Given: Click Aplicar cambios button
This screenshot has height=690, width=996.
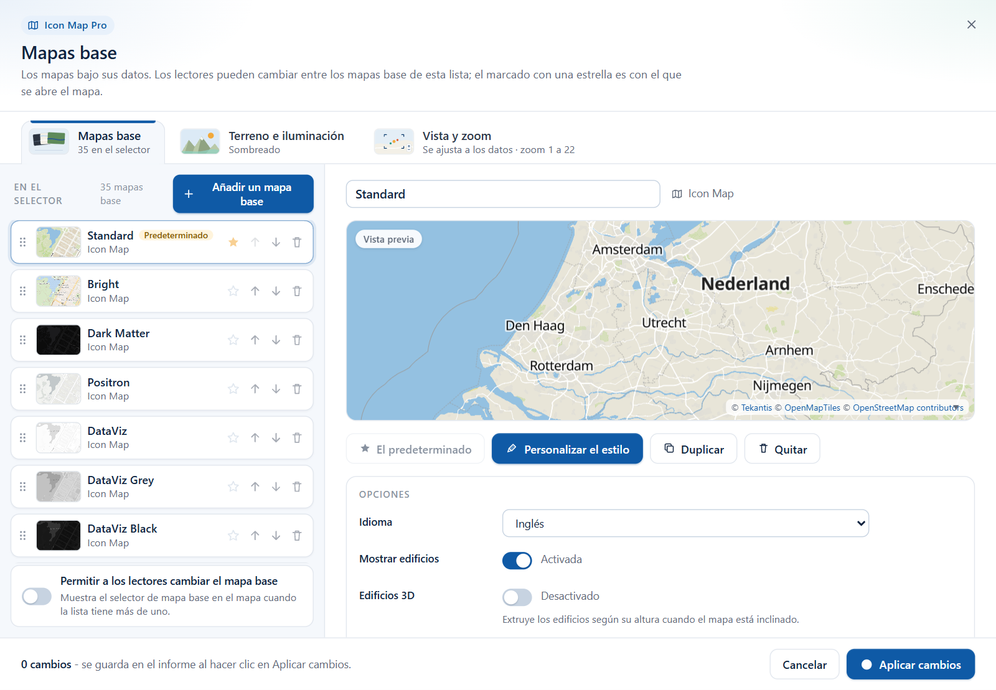Looking at the screenshot, I should tap(911, 664).
